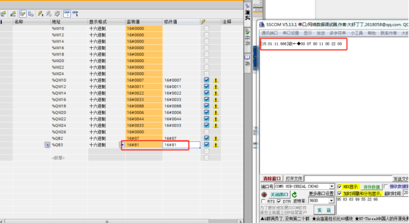
Task: Select the <新增> add new row cell
Action: click(69, 158)
